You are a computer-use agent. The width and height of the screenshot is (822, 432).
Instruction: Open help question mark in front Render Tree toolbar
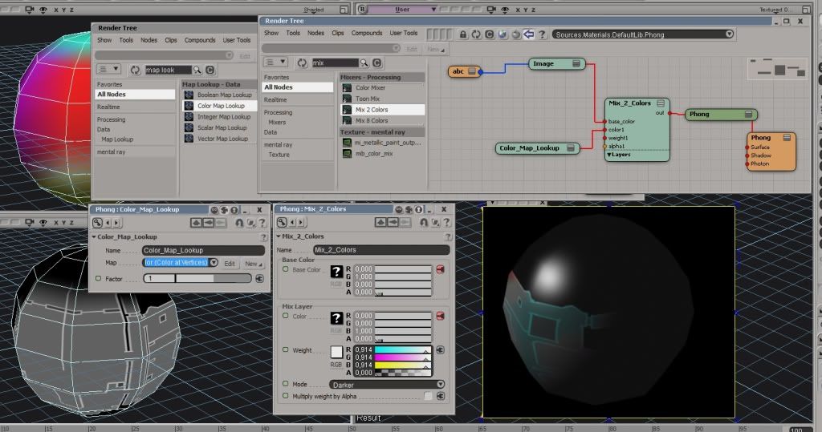543,34
